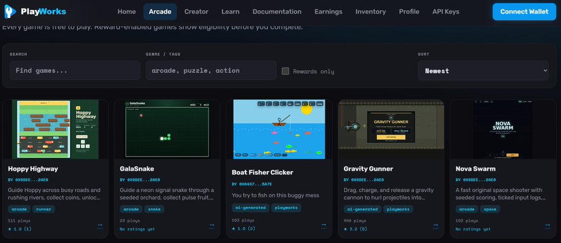Screen dimensions: 561x243
Task: Enable the Rewards only checkbox
Action: (x=285, y=71)
